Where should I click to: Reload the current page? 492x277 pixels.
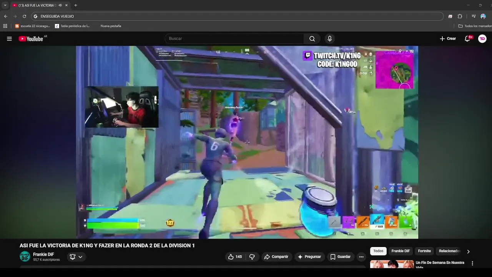(x=24, y=16)
